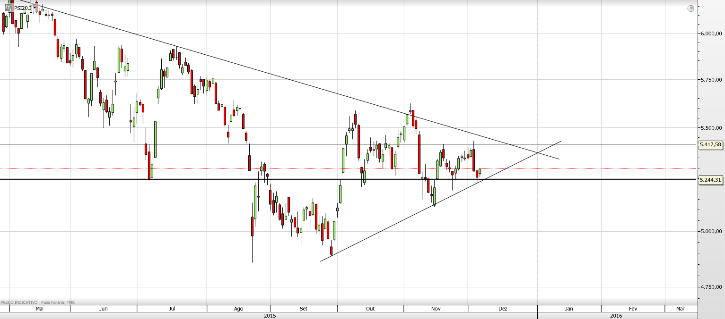Image resolution: width=725 pixels, height=319 pixels.
Task: Click the Fuso horário: TMG text
Action: pos(58,302)
